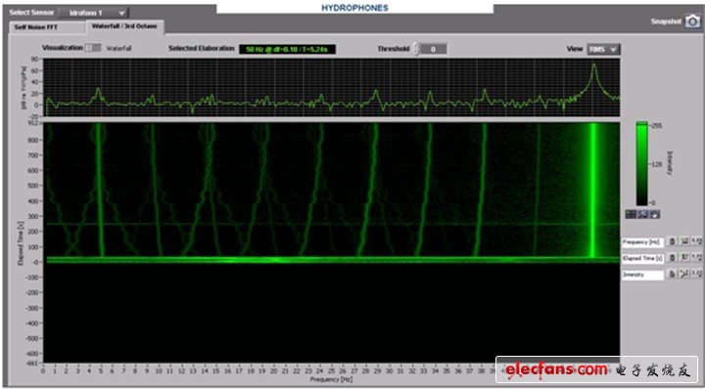
Task: Toggle autoscale lock for Frequency axis
Action: [x=673, y=242]
